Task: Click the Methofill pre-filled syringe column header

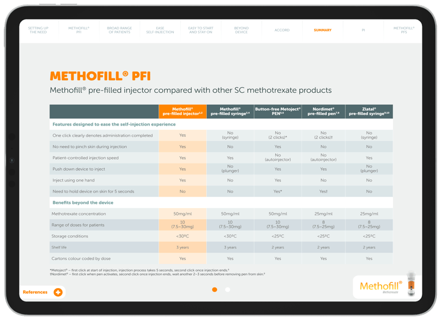Action: click(x=230, y=112)
